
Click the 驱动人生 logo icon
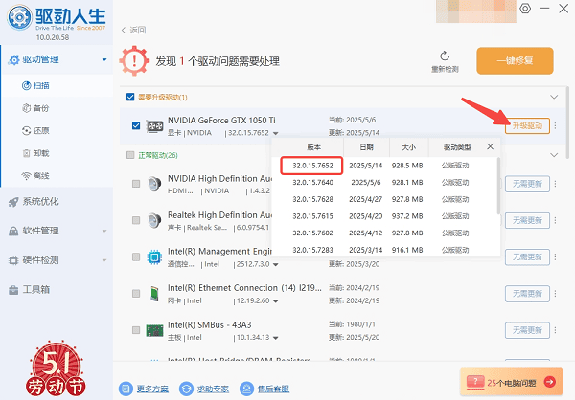[x=20, y=17]
